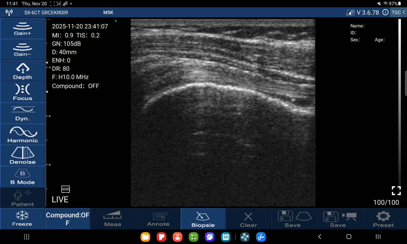
Task: Tap the ENH: 0 readout
Action: pyautogui.click(x=61, y=60)
